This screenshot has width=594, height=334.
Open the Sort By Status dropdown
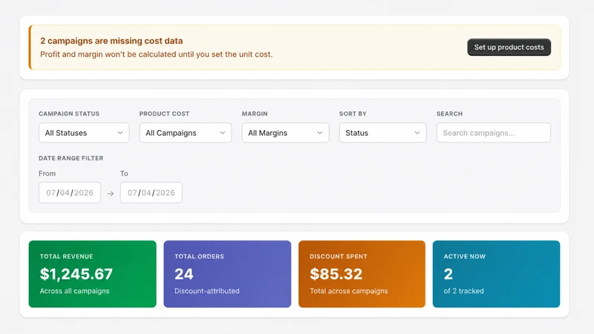click(x=382, y=133)
